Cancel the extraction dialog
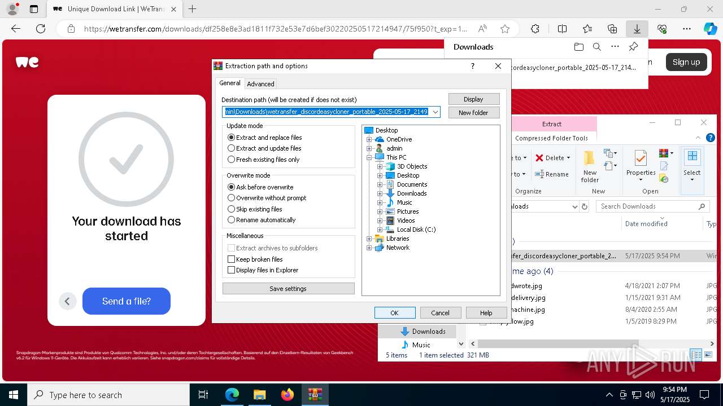The width and height of the screenshot is (723, 406). coord(440,313)
